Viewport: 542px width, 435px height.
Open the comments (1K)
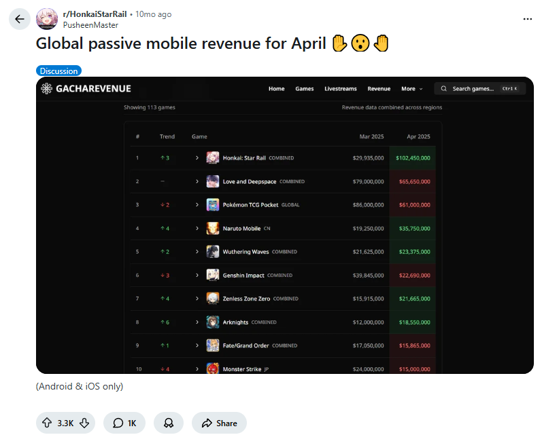[x=124, y=423]
